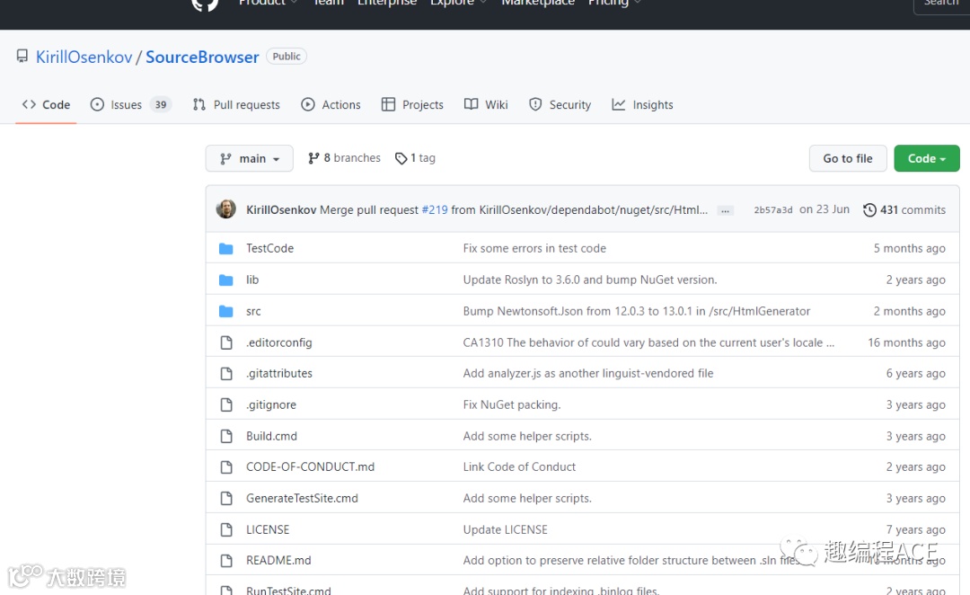View the 8 branches link

tap(344, 158)
